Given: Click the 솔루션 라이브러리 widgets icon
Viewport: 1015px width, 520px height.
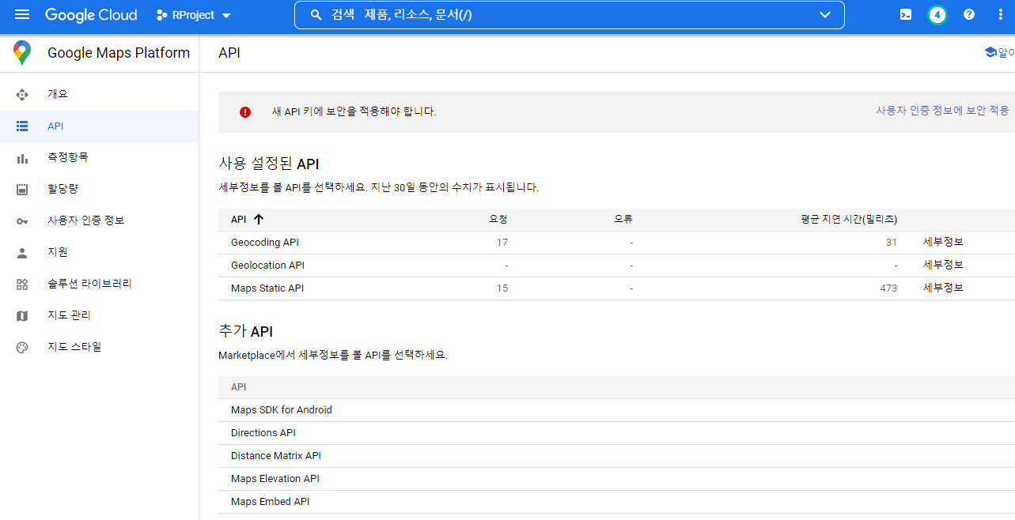Looking at the screenshot, I should 22,284.
